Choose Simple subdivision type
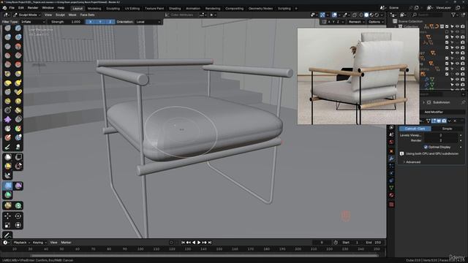468x263 pixels. click(447, 129)
